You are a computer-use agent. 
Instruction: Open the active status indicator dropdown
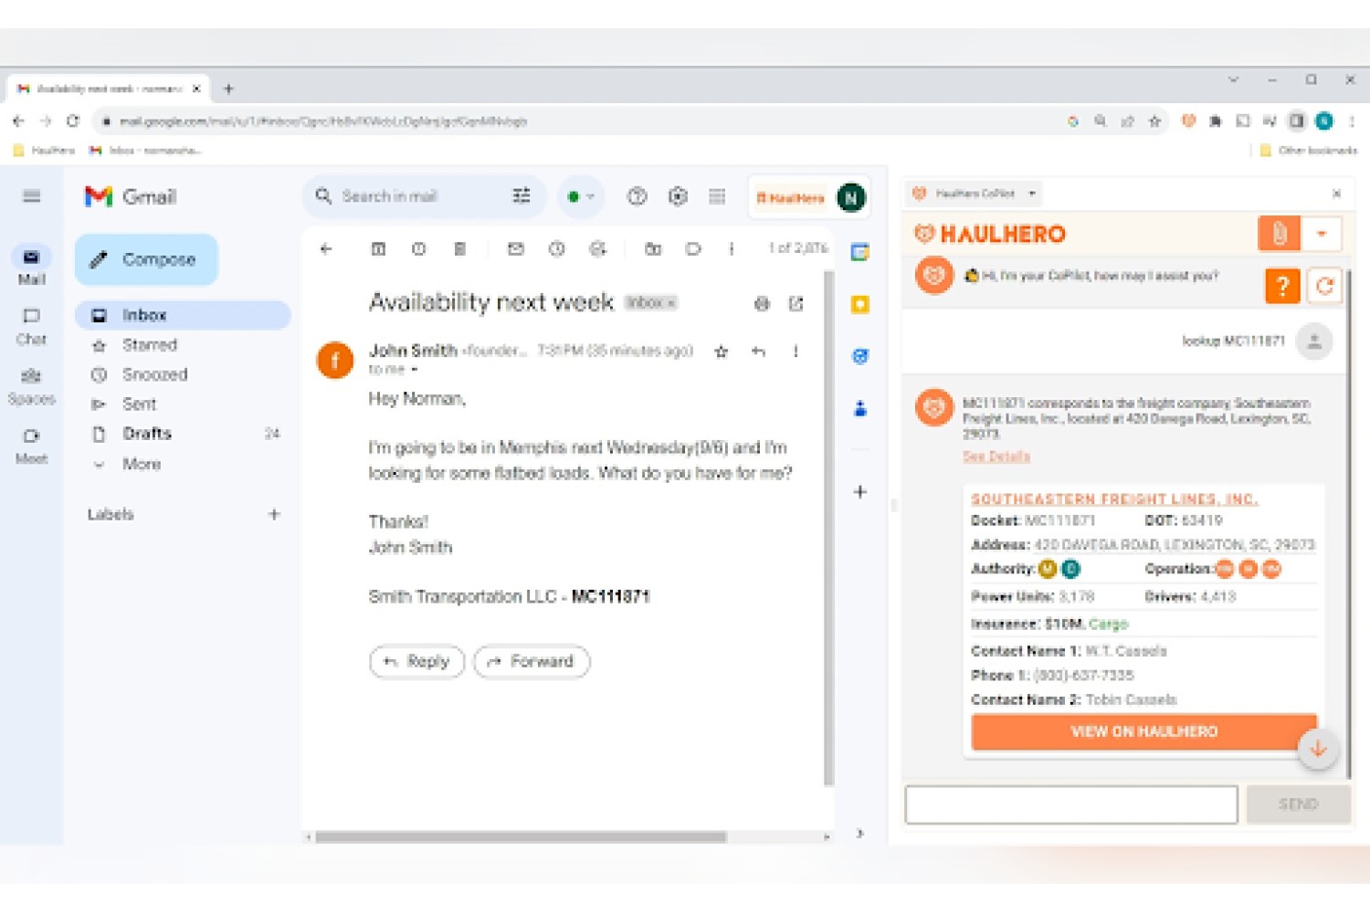coord(580,196)
